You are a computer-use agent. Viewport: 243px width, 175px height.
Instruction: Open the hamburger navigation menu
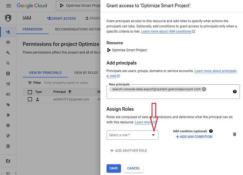click(x=8, y=6)
